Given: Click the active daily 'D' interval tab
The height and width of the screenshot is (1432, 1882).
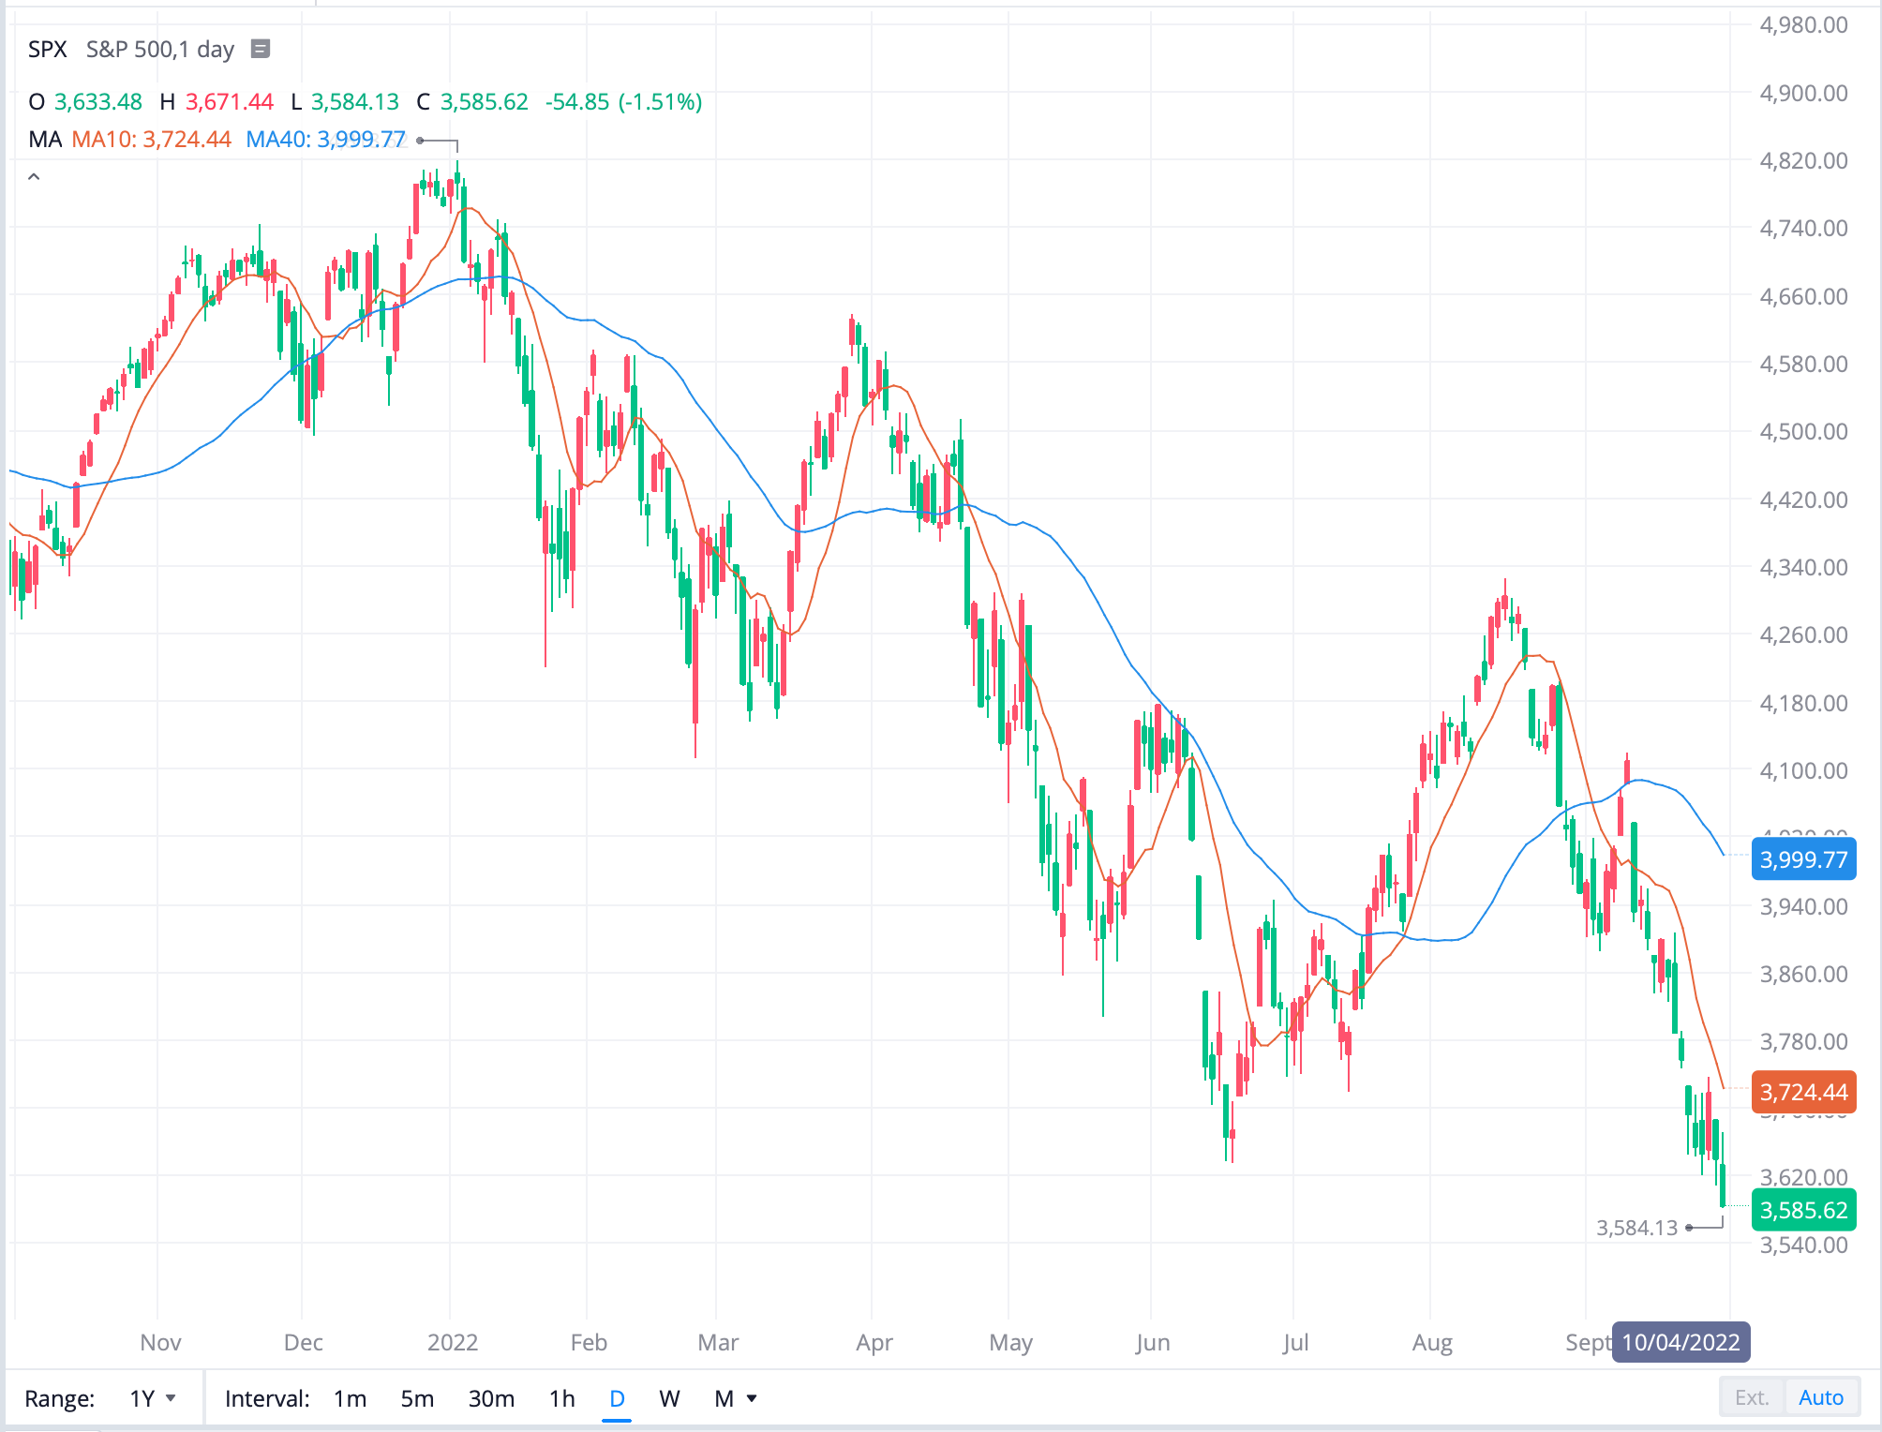Looking at the screenshot, I should [616, 1397].
